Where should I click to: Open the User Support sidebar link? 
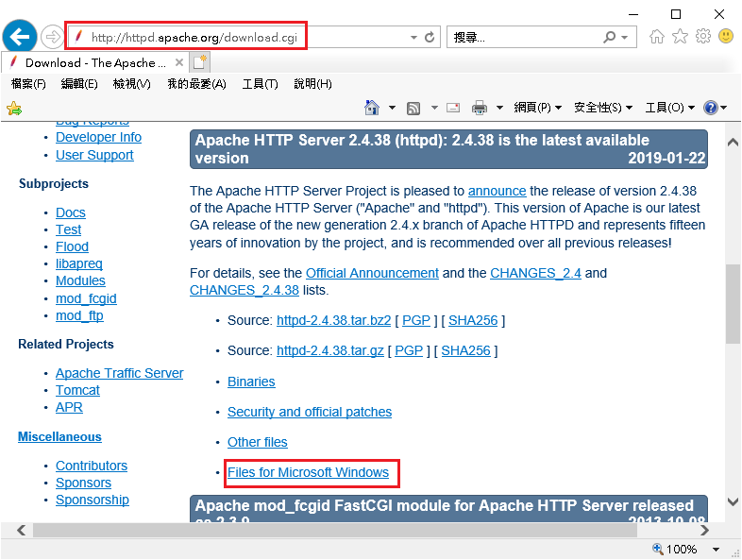pos(94,155)
